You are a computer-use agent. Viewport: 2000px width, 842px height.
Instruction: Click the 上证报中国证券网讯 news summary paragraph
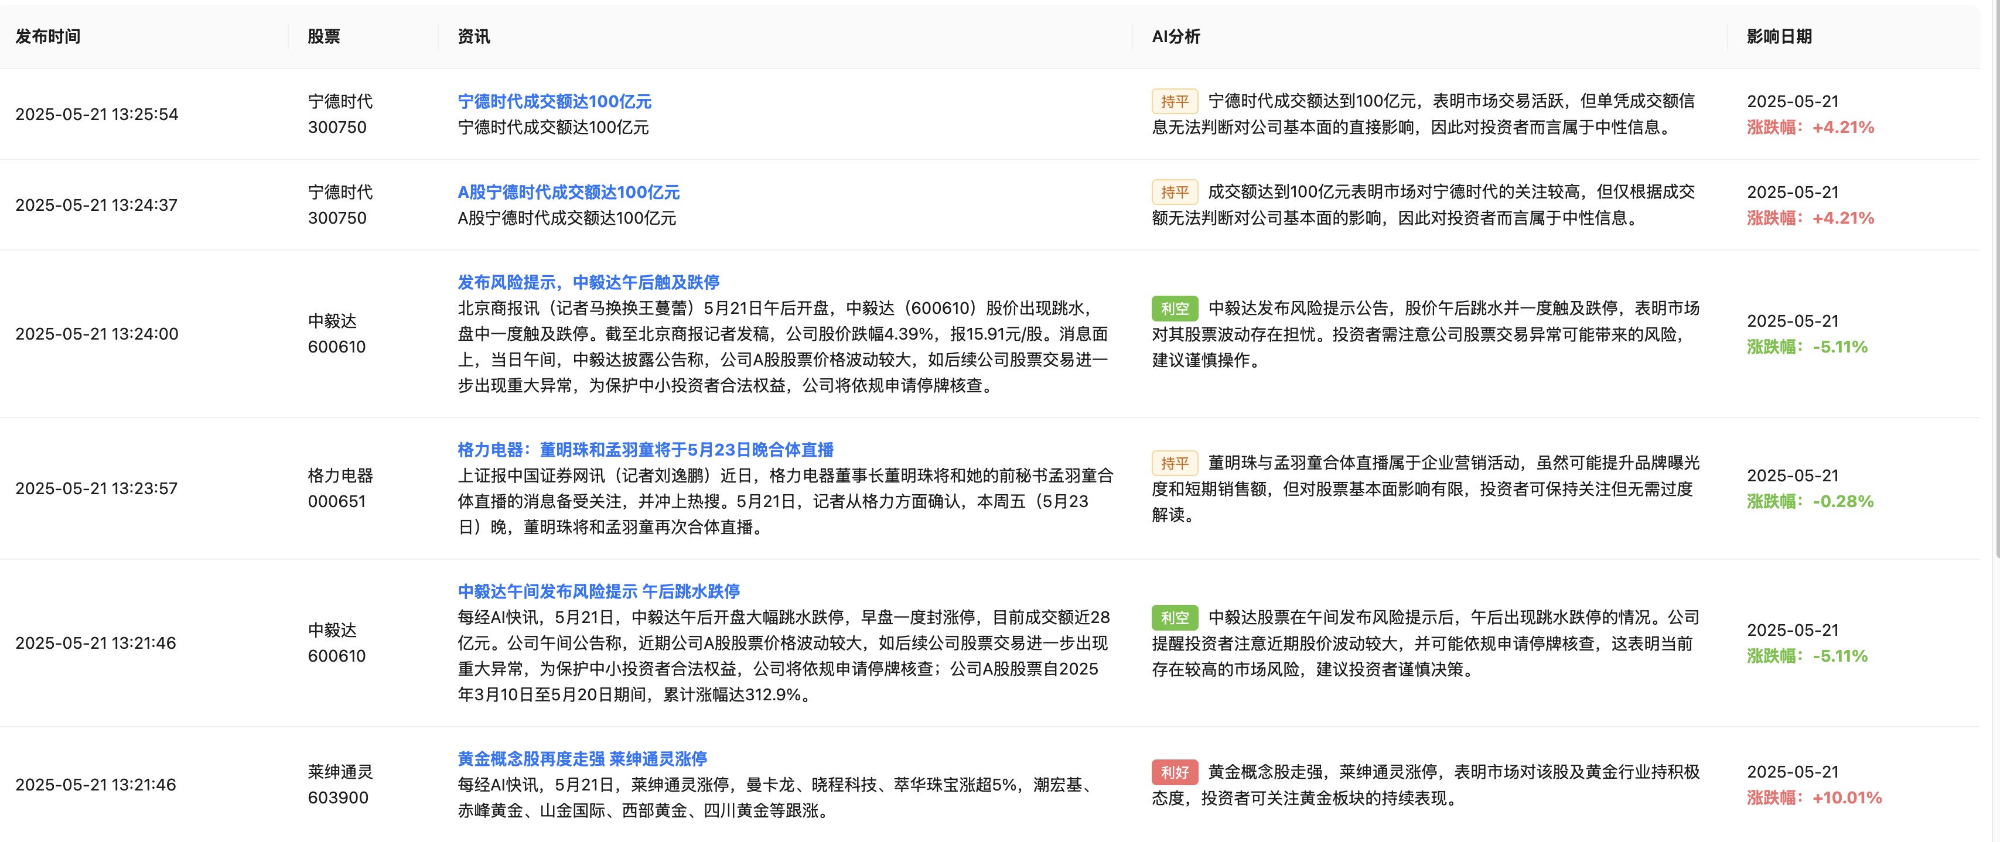tap(786, 501)
